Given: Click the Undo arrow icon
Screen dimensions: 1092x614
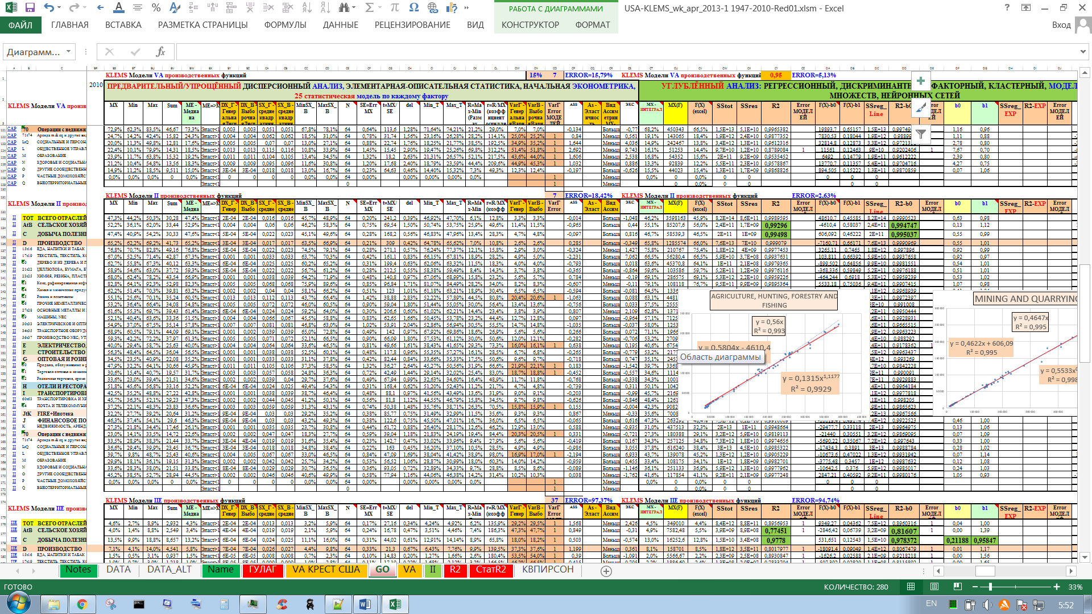Looking at the screenshot, I should pos(49,8).
